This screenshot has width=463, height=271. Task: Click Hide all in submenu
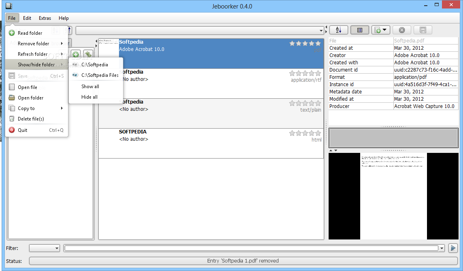96,97
